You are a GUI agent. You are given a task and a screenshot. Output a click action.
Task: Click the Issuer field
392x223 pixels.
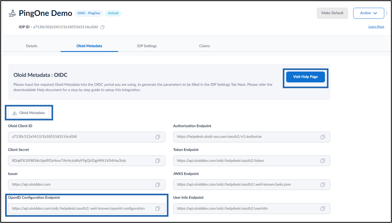pos(87,185)
